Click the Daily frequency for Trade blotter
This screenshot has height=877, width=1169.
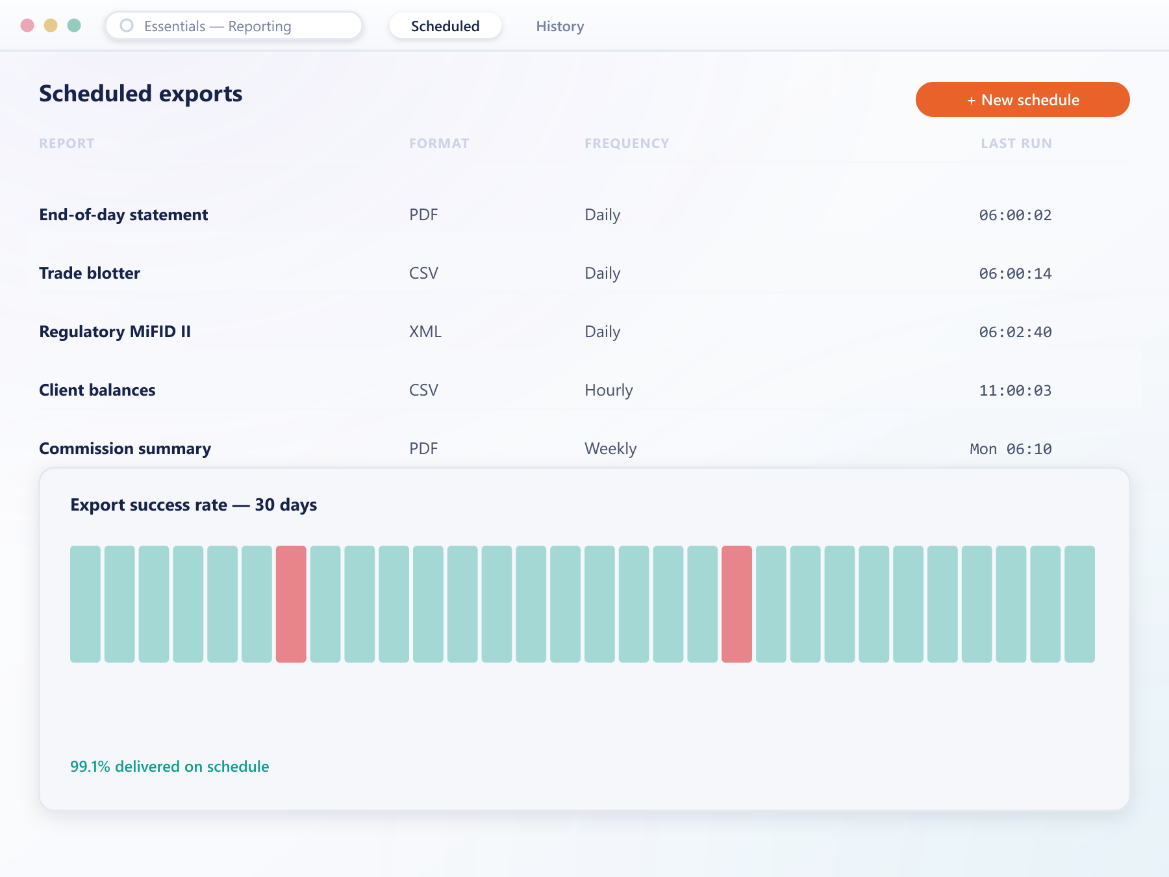[603, 273]
